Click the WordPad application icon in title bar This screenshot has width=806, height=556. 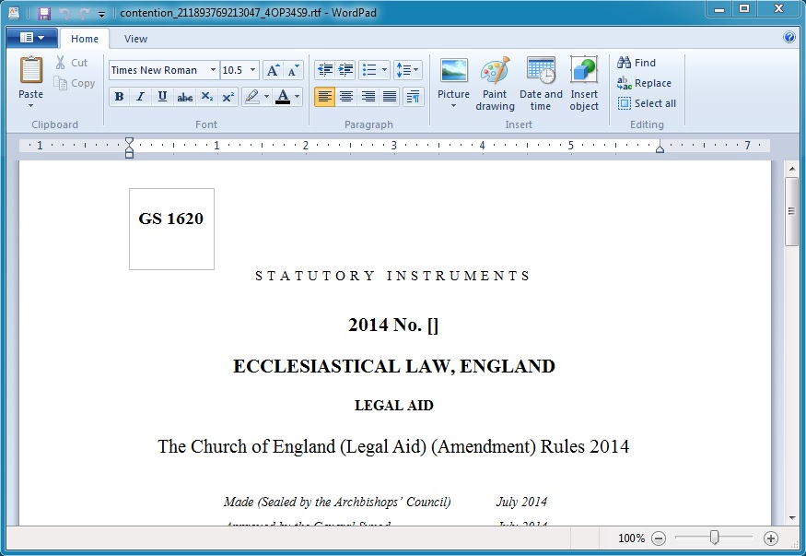[14, 13]
